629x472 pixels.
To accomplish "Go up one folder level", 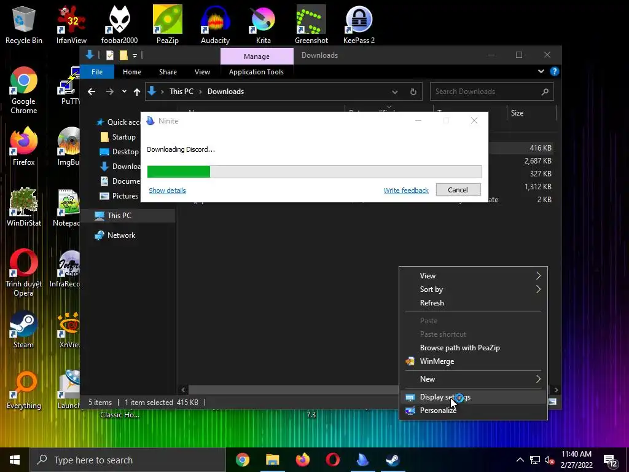I will click(137, 92).
